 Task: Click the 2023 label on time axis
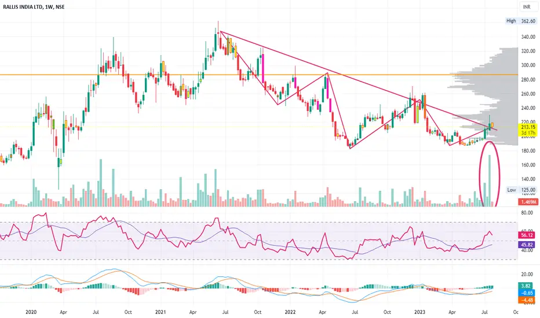tap(419, 312)
